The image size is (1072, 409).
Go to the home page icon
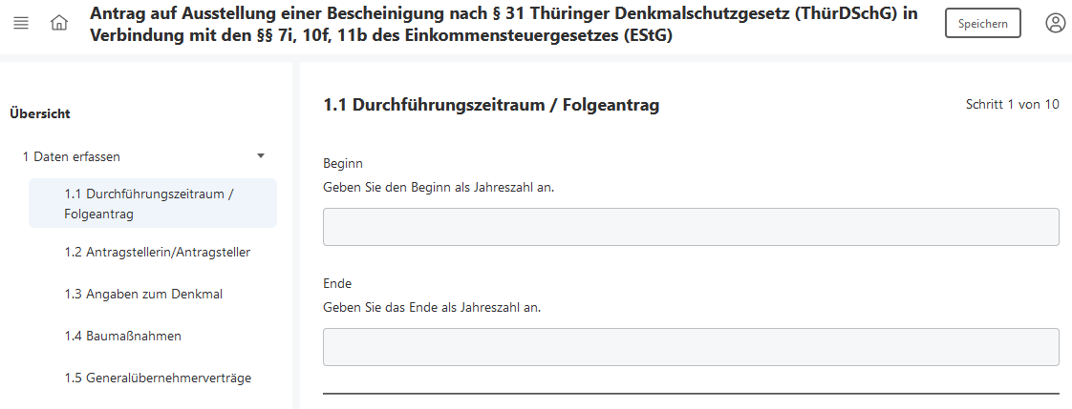pyautogui.click(x=59, y=23)
